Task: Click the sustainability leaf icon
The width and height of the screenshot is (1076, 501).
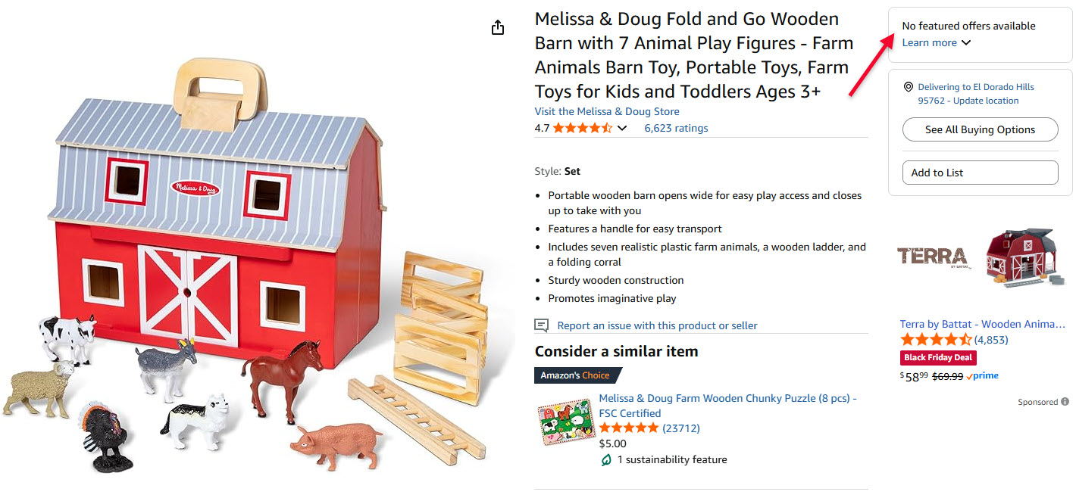Action: (x=605, y=459)
